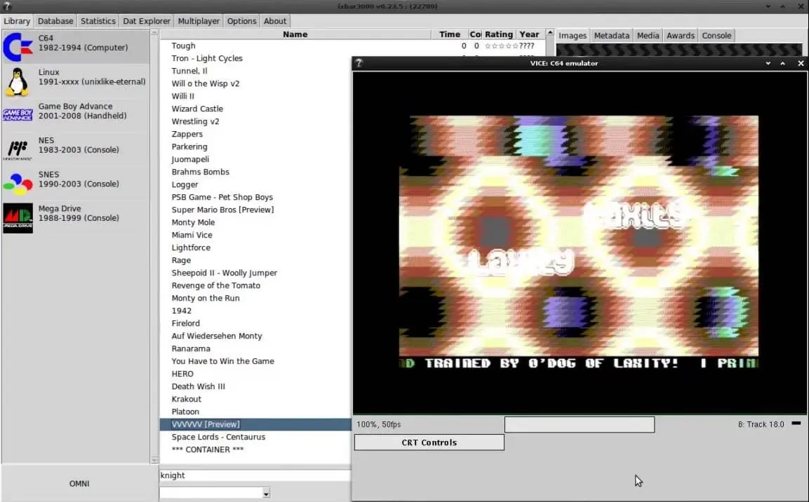Switch to the Metadata panel tab

point(611,36)
